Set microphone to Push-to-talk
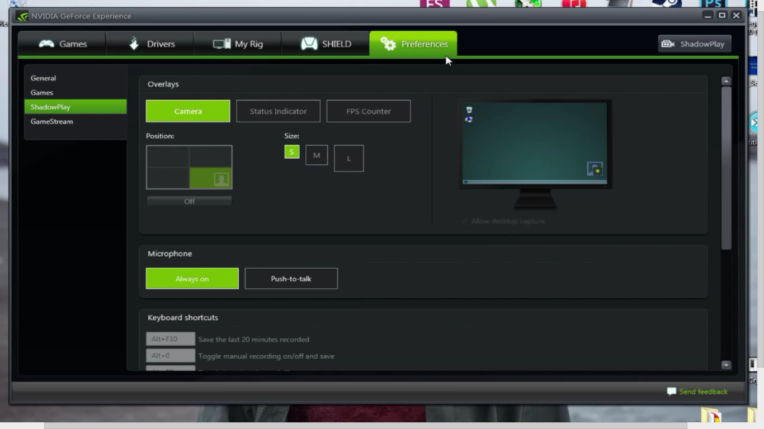 pyautogui.click(x=291, y=279)
